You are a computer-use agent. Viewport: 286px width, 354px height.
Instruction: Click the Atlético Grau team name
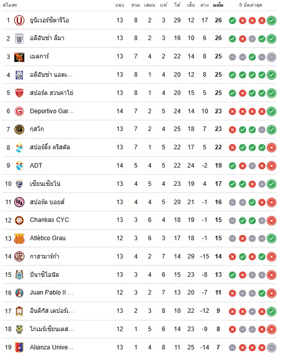pos(48,238)
